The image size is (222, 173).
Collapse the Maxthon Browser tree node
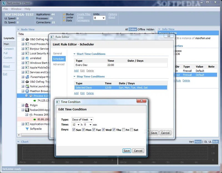pyautogui.click(x=23, y=91)
